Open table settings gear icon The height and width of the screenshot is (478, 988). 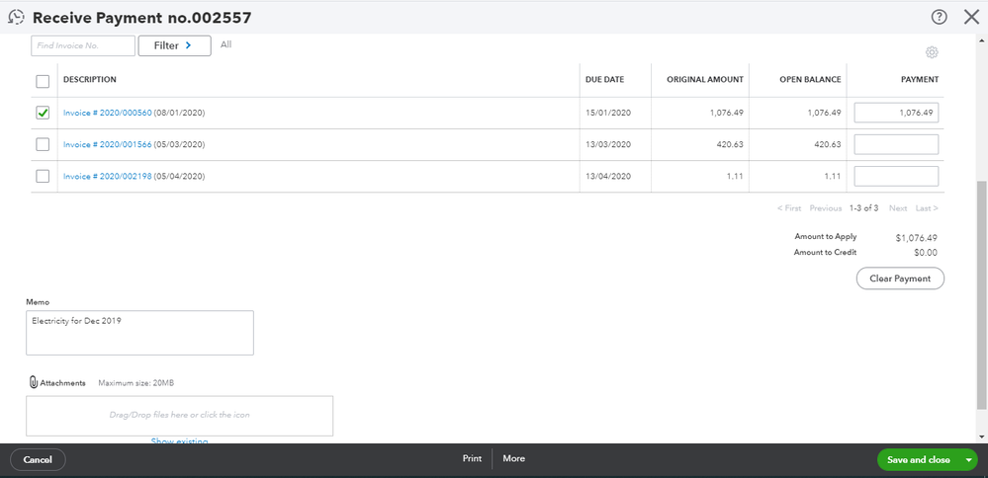pyautogui.click(x=932, y=52)
